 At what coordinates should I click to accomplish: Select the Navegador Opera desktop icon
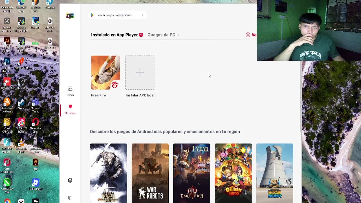coord(36,126)
